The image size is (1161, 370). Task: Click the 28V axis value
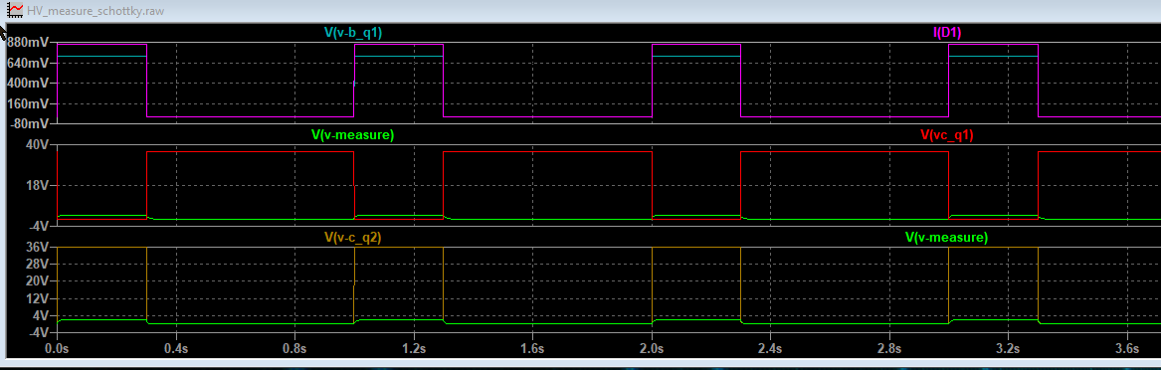click(x=37, y=265)
